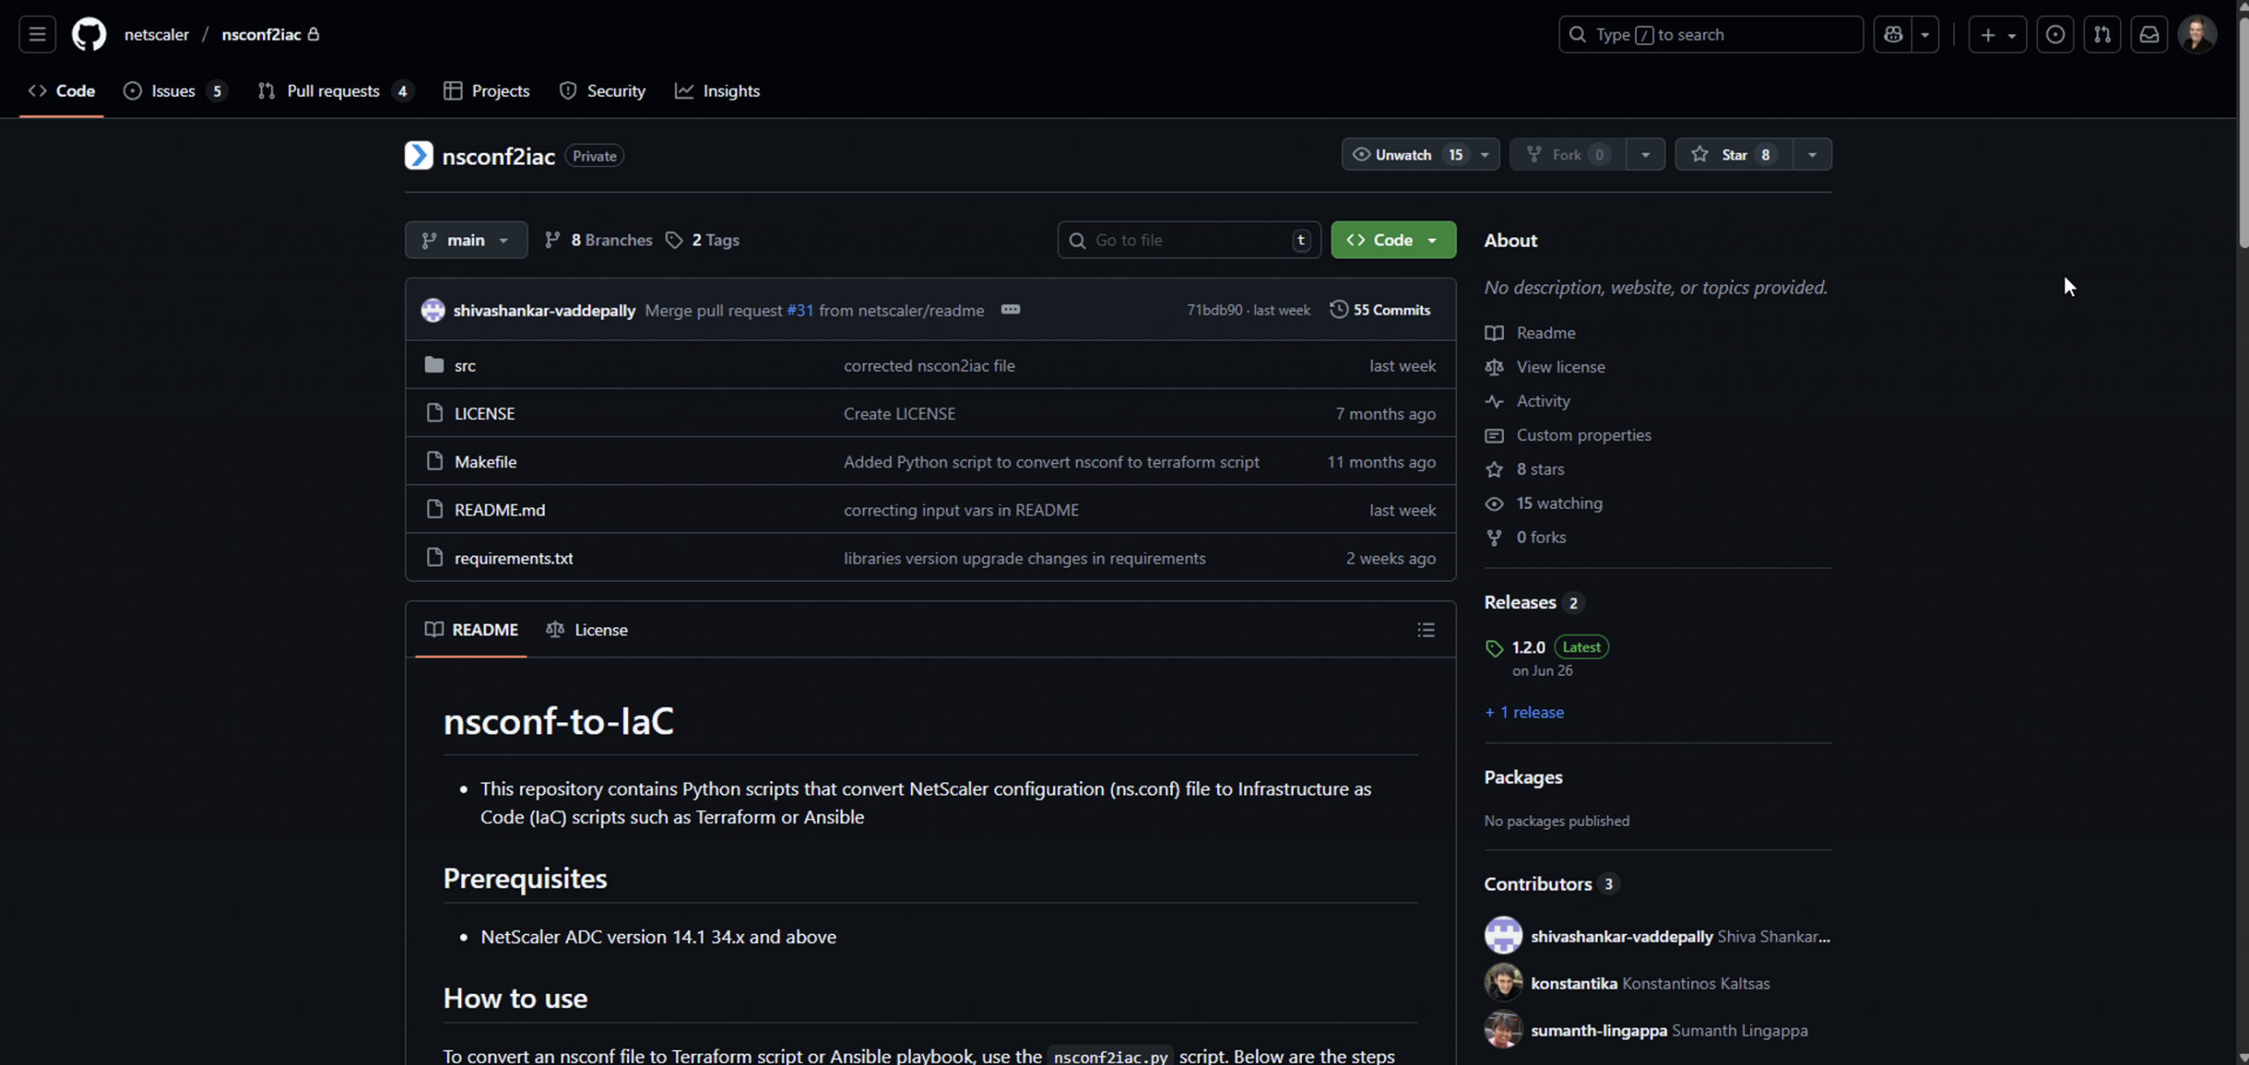Star the nsconf2iac repository
The width and height of the screenshot is (2249, 1065).
[1732, 155]
